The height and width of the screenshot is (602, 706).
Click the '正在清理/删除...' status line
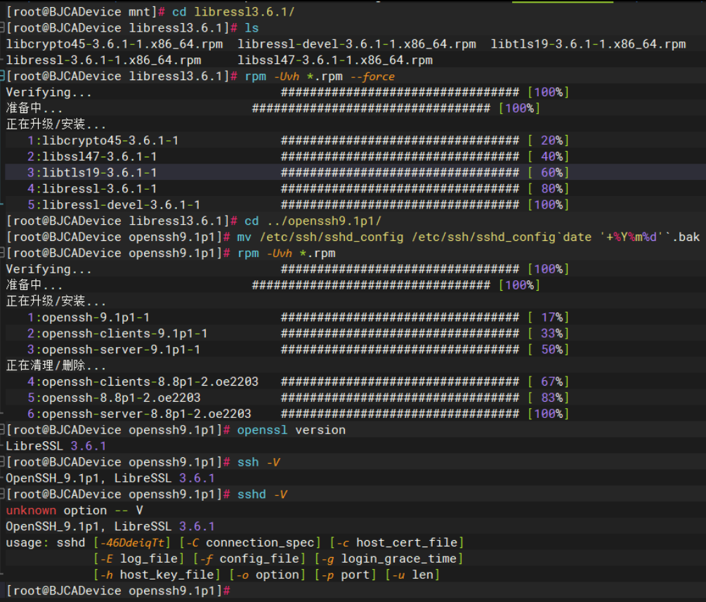coord(56,365)
